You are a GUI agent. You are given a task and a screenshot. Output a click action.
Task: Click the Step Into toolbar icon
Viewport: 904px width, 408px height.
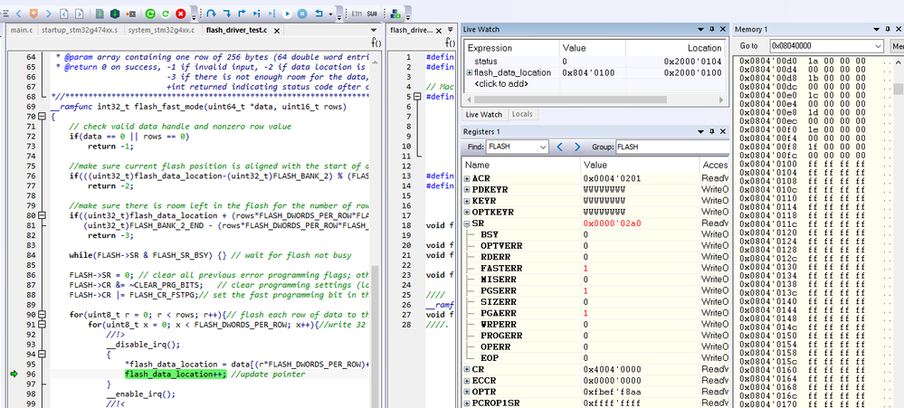225,14
